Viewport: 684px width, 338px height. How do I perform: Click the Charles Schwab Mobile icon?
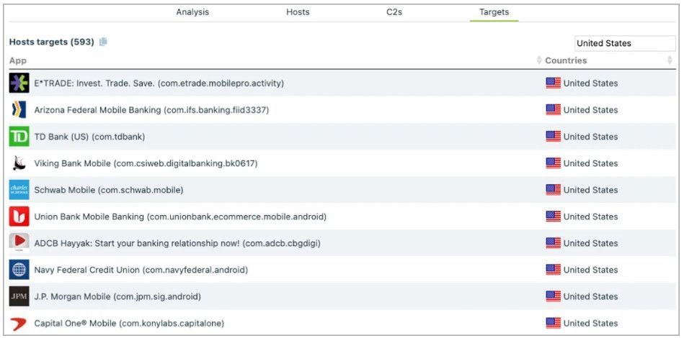19,190
